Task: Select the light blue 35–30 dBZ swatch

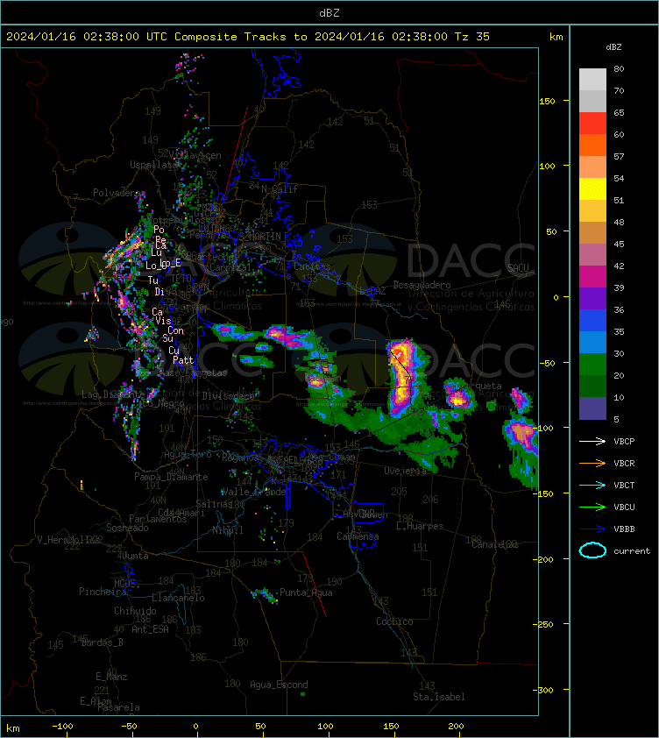Action: [592, 342]
